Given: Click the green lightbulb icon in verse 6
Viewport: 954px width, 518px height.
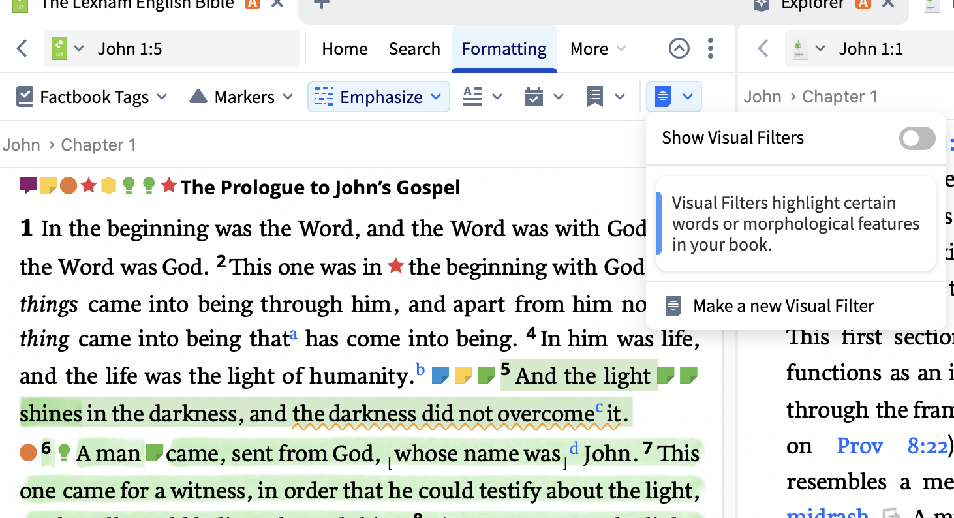Looking at the screenshot, I should click(64, 452).
